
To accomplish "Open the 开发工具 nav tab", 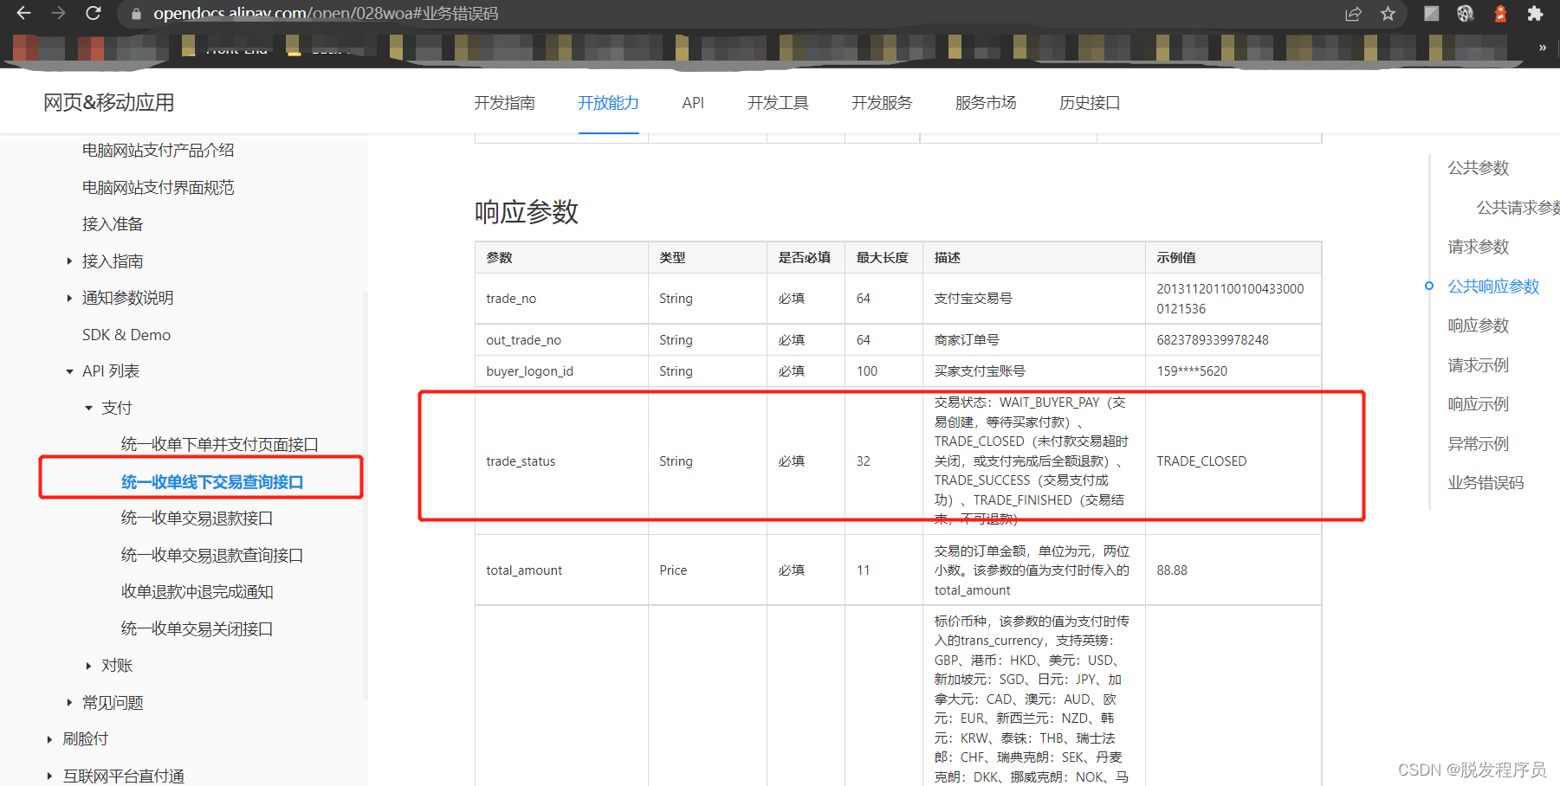I will [778, 103].
